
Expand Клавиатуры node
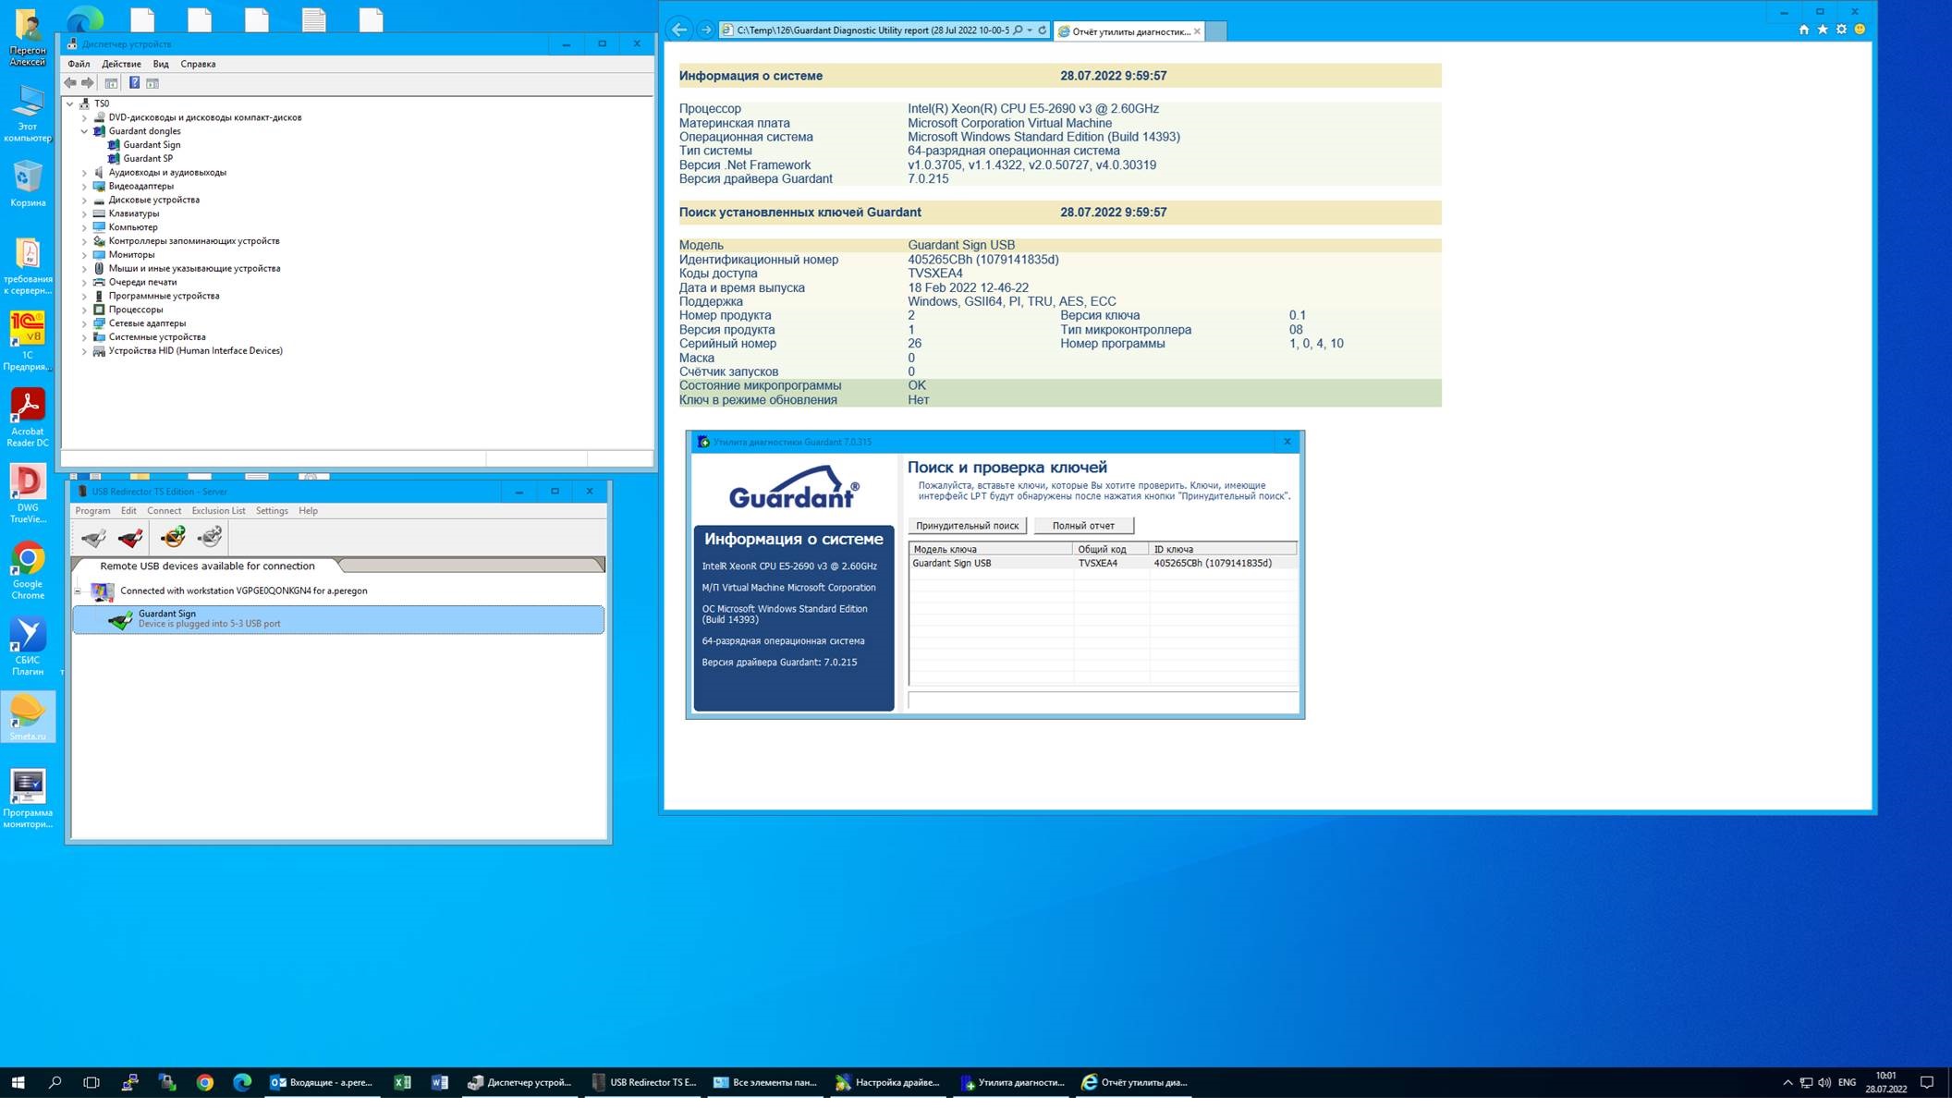(84, 213)
